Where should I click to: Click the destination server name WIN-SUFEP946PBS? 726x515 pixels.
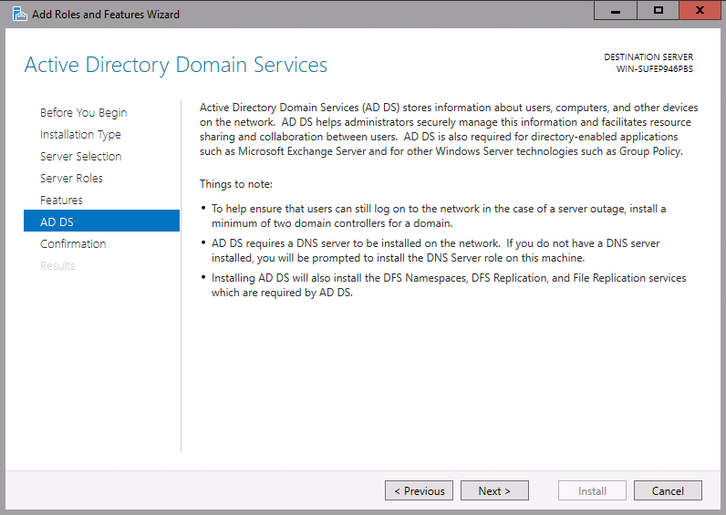[654, 69]
